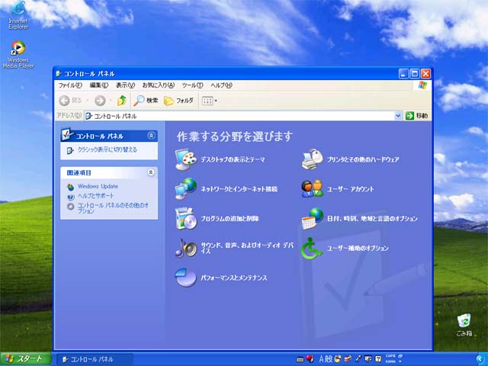Open the 編集(E) menu

(x=99, y=85)
